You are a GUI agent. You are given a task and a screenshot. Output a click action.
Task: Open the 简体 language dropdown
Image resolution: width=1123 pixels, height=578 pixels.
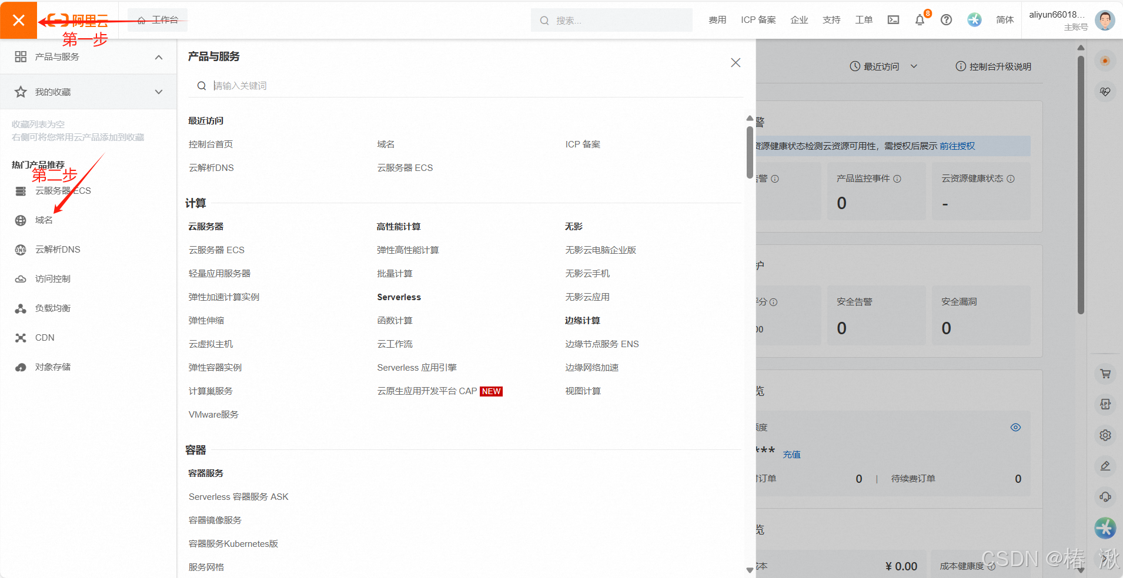coord(1005,20)
